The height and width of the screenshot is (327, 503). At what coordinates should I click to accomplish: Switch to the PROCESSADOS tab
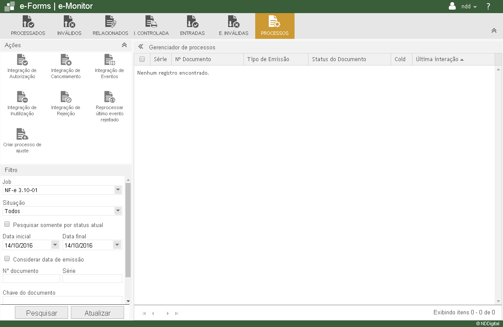28,26
